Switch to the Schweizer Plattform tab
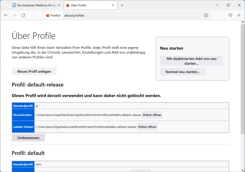This screenshot has width=245, height=172. (x=34, y=5)
